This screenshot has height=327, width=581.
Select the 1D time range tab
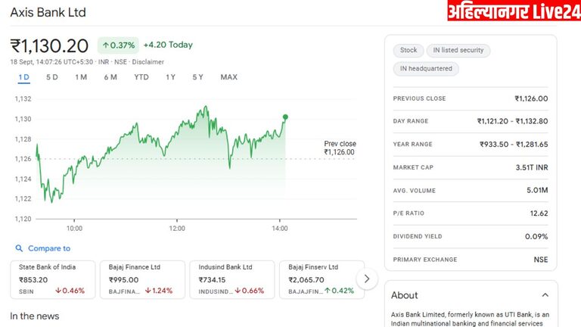[23, 77]
